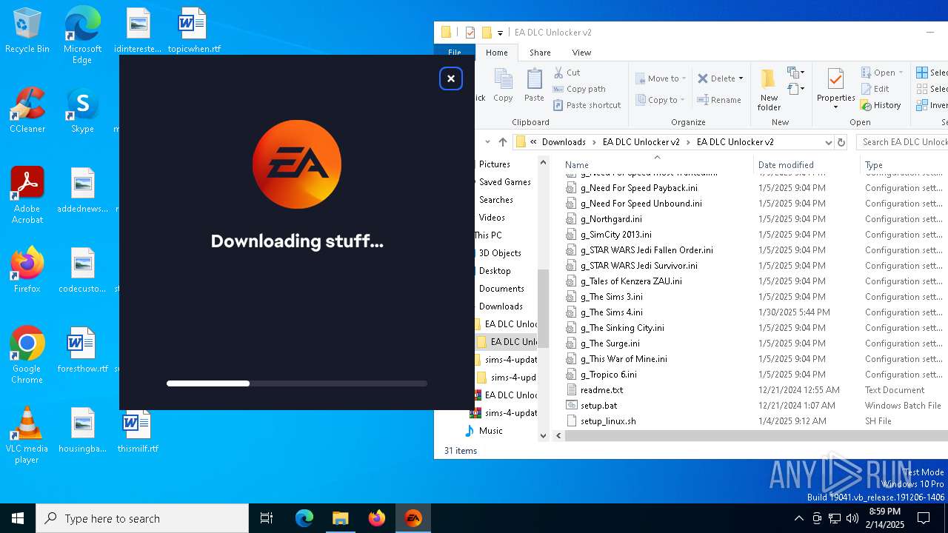Click Copy path in Clipboard group
This screenshot has width=948, height=533.
point(578,89)
